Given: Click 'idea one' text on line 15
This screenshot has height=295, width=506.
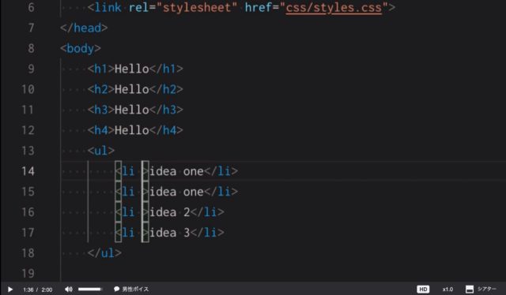Looking at the screenshot, I should 176,192.
